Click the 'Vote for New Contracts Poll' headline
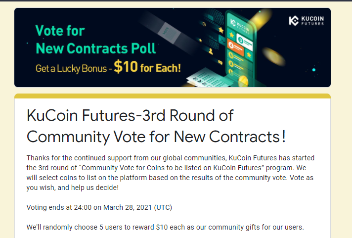Screen dimensions: 352x238 click(x=95, y=40)
